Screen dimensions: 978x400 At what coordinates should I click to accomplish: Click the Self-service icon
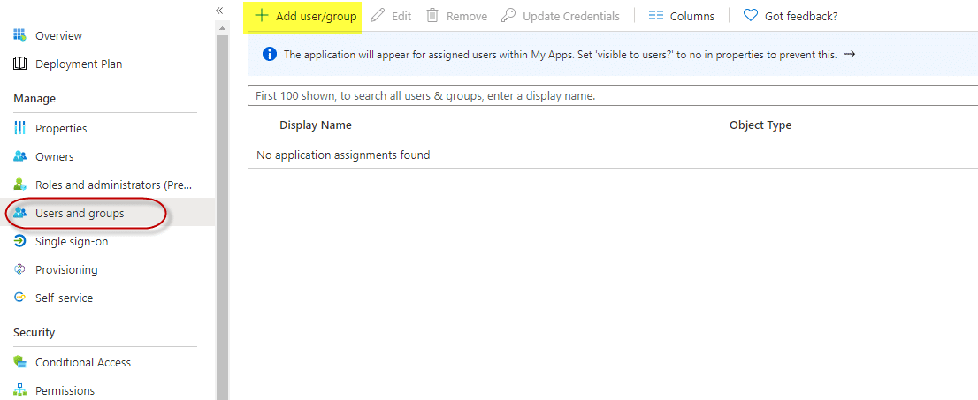pyautogui.click(x=19, y=298)
